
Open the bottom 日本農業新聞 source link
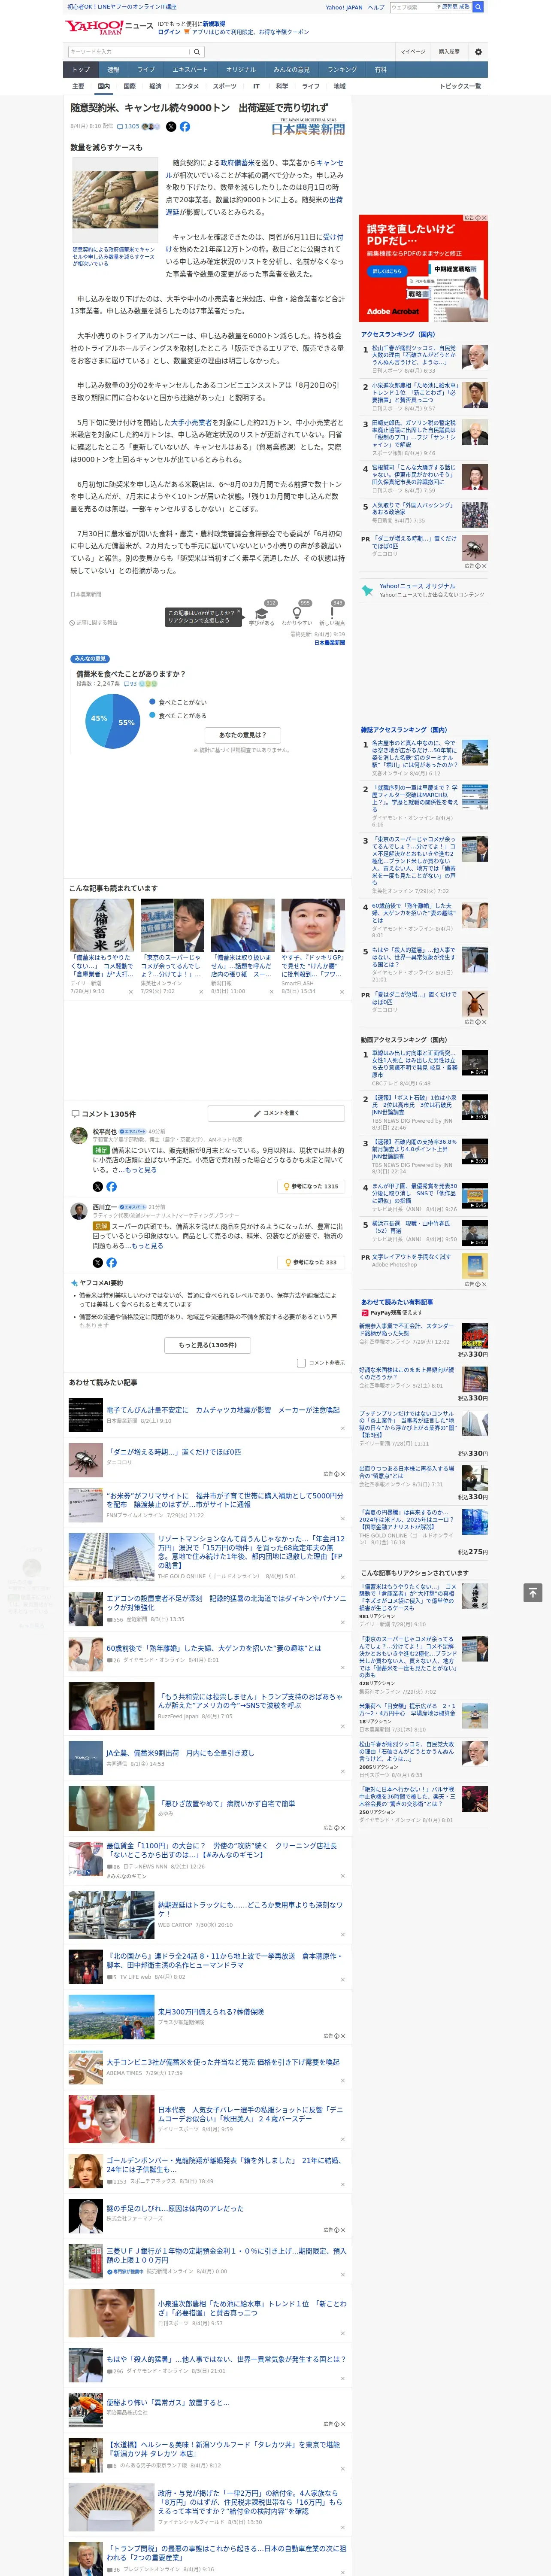(x=329, y=643)
